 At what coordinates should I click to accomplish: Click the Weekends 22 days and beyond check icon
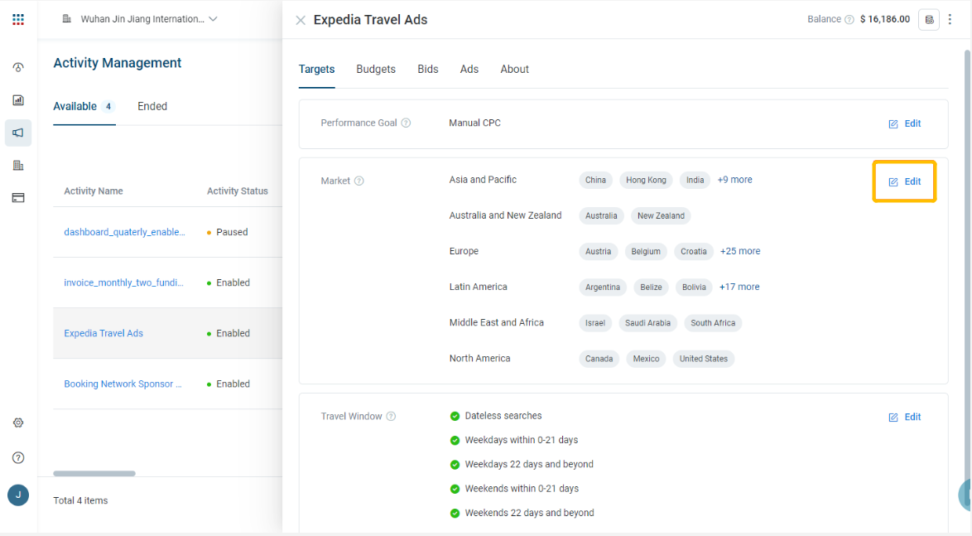point(455,513)
